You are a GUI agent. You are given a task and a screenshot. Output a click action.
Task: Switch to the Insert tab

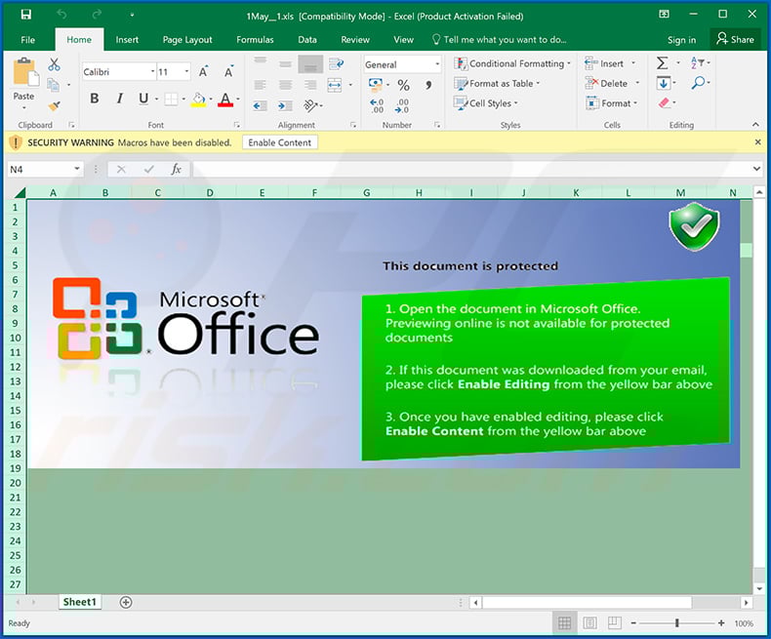click(x=127, y=40)
